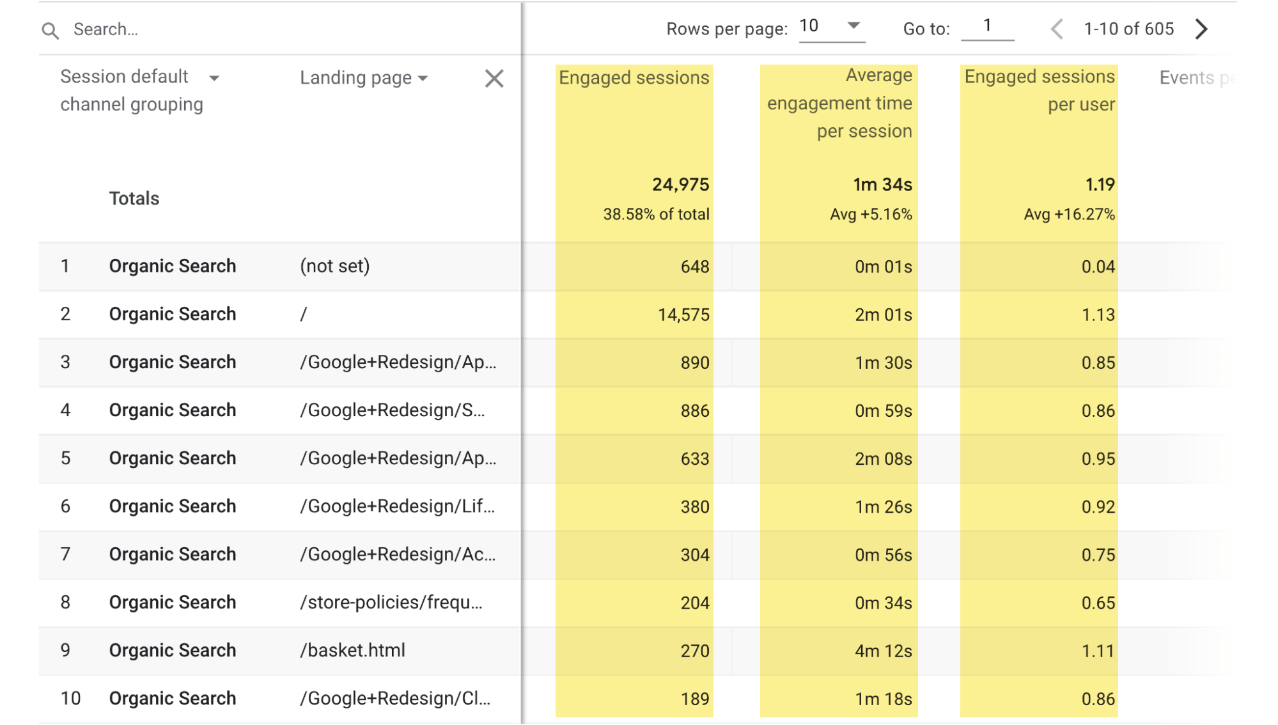Click the Go to page input field
The image size is (1278, 725).
987,26
